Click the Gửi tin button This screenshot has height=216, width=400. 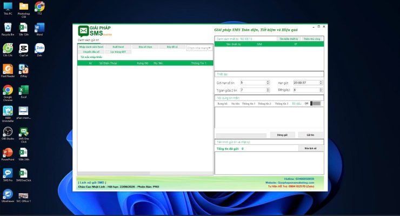[x=310, y=134]
